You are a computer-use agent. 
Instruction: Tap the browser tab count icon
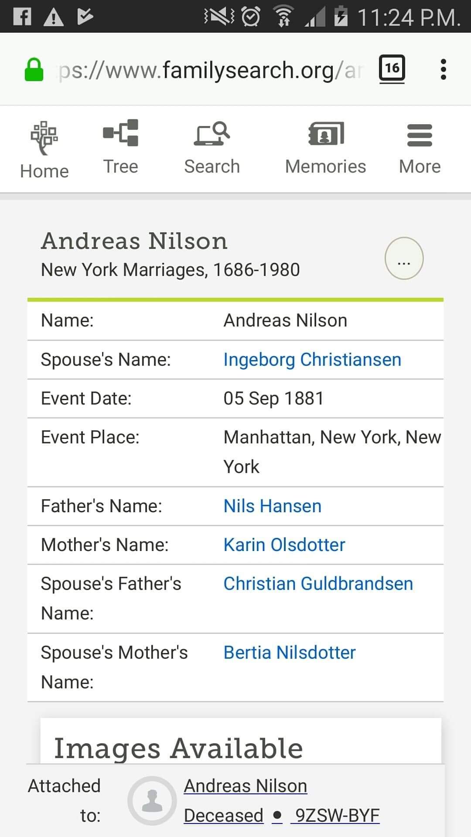click(x=392, y=68)
